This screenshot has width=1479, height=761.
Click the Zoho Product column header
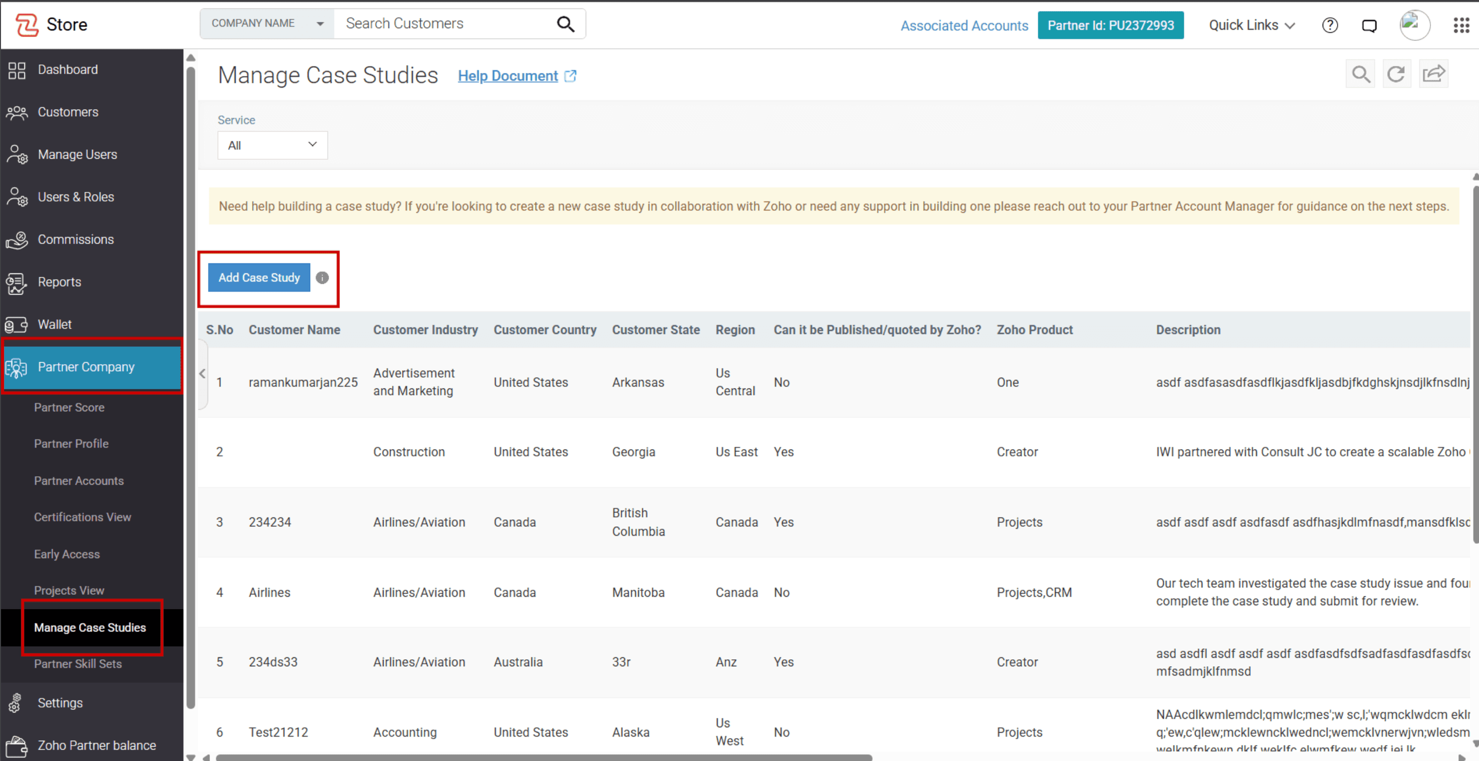coord(1035,330)
